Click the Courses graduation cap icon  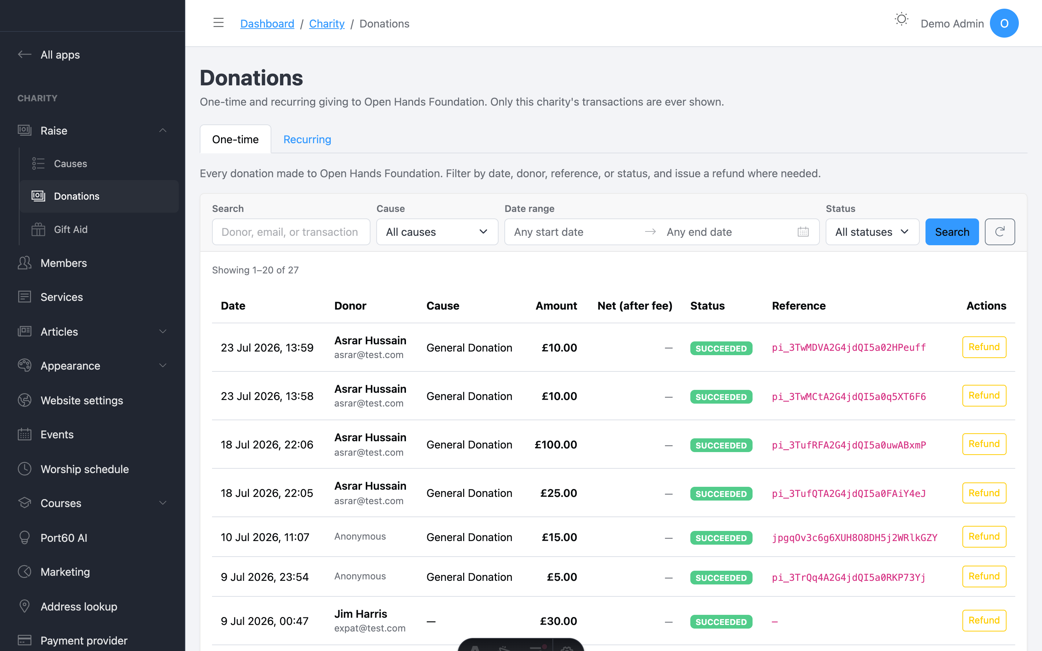[x=25, y=502]
